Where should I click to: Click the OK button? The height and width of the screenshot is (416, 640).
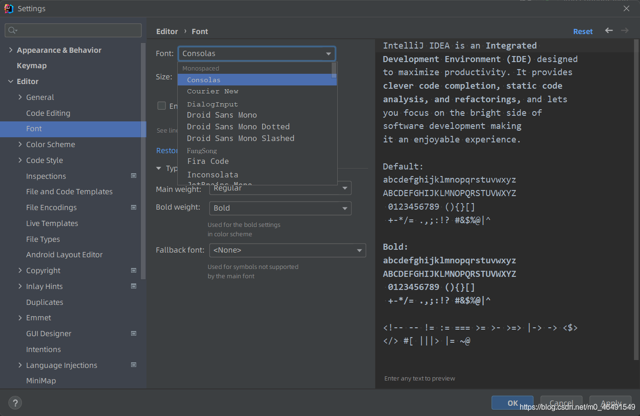click(512, 403)
